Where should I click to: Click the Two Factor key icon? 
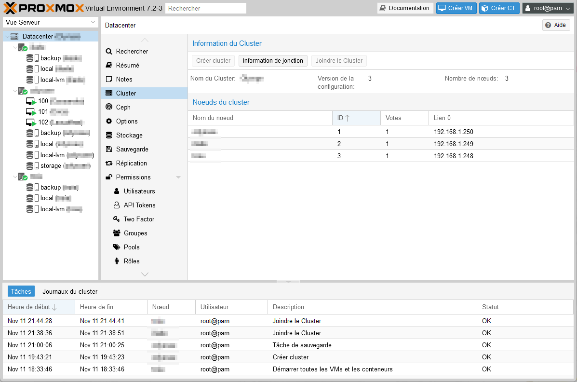117,219
